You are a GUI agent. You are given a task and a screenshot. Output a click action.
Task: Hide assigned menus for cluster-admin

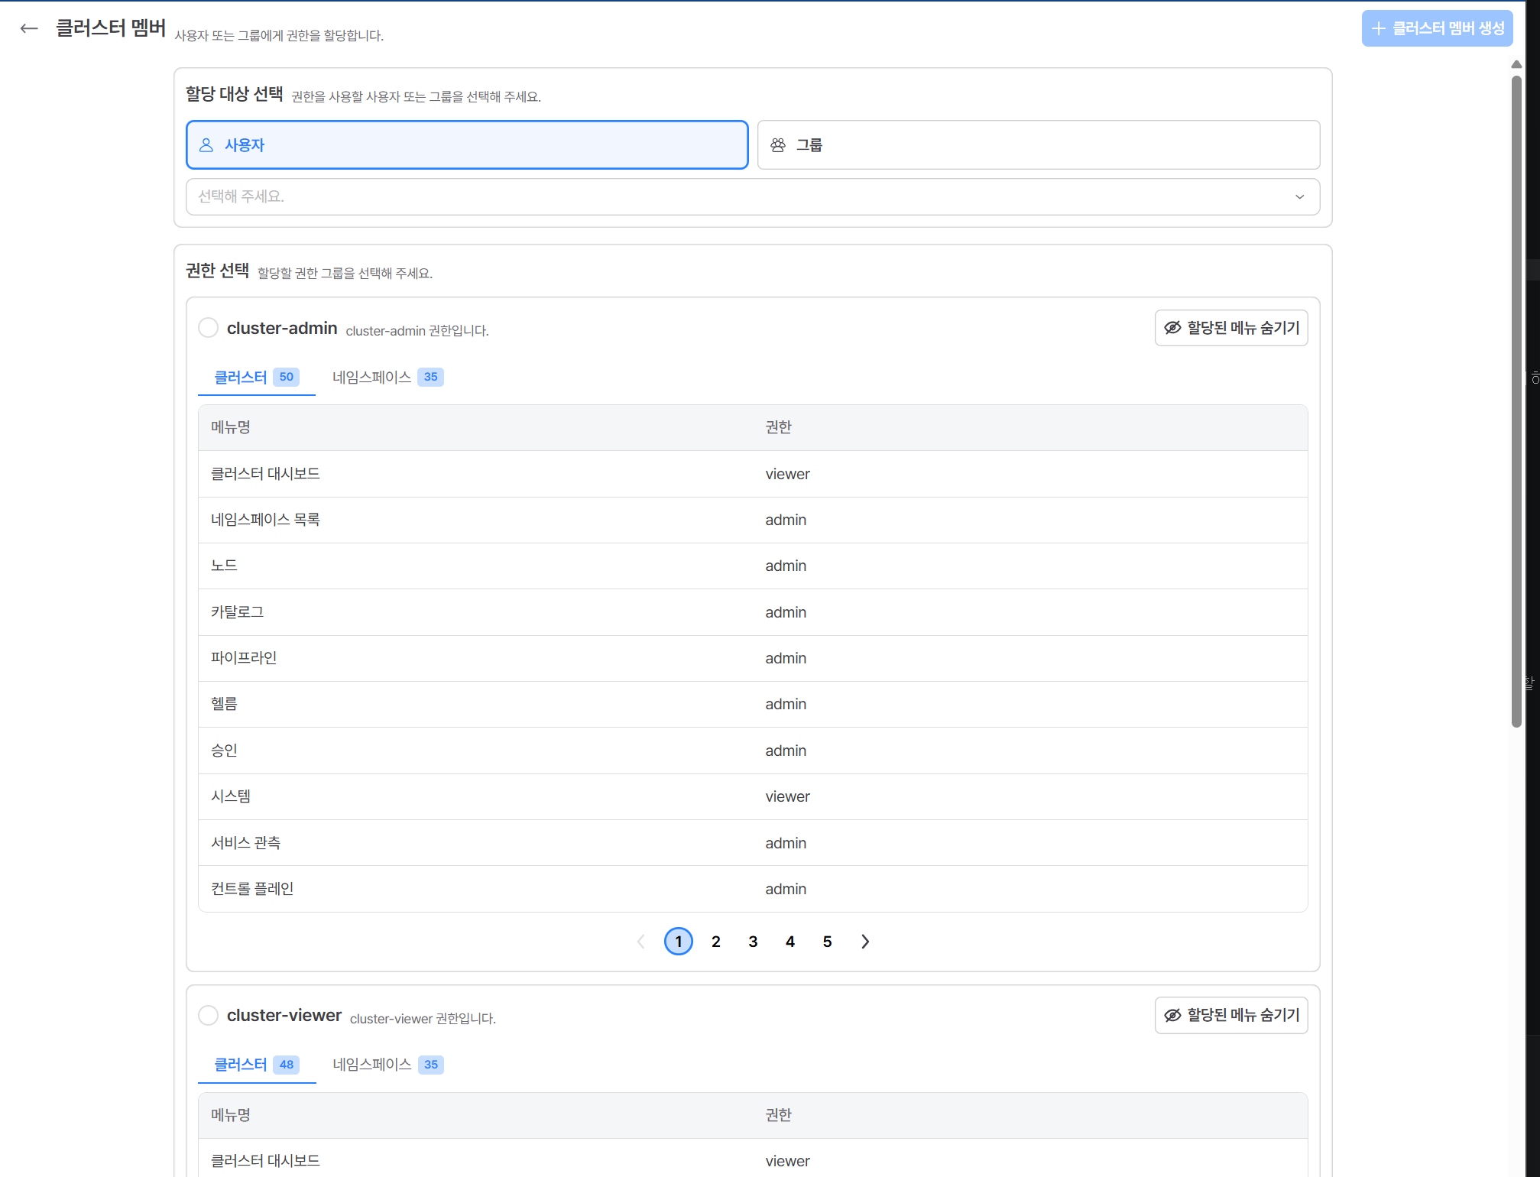point(1231,328)
